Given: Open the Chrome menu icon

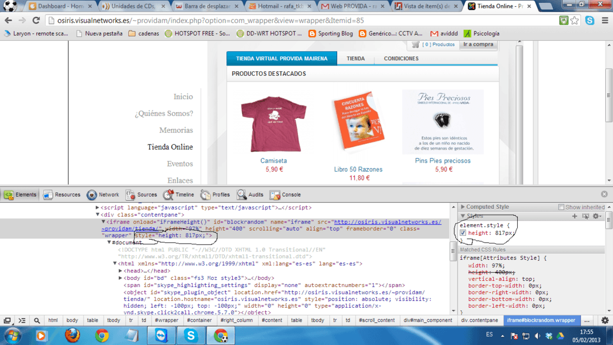Looking at the screenshot, I should coord(605,20).
